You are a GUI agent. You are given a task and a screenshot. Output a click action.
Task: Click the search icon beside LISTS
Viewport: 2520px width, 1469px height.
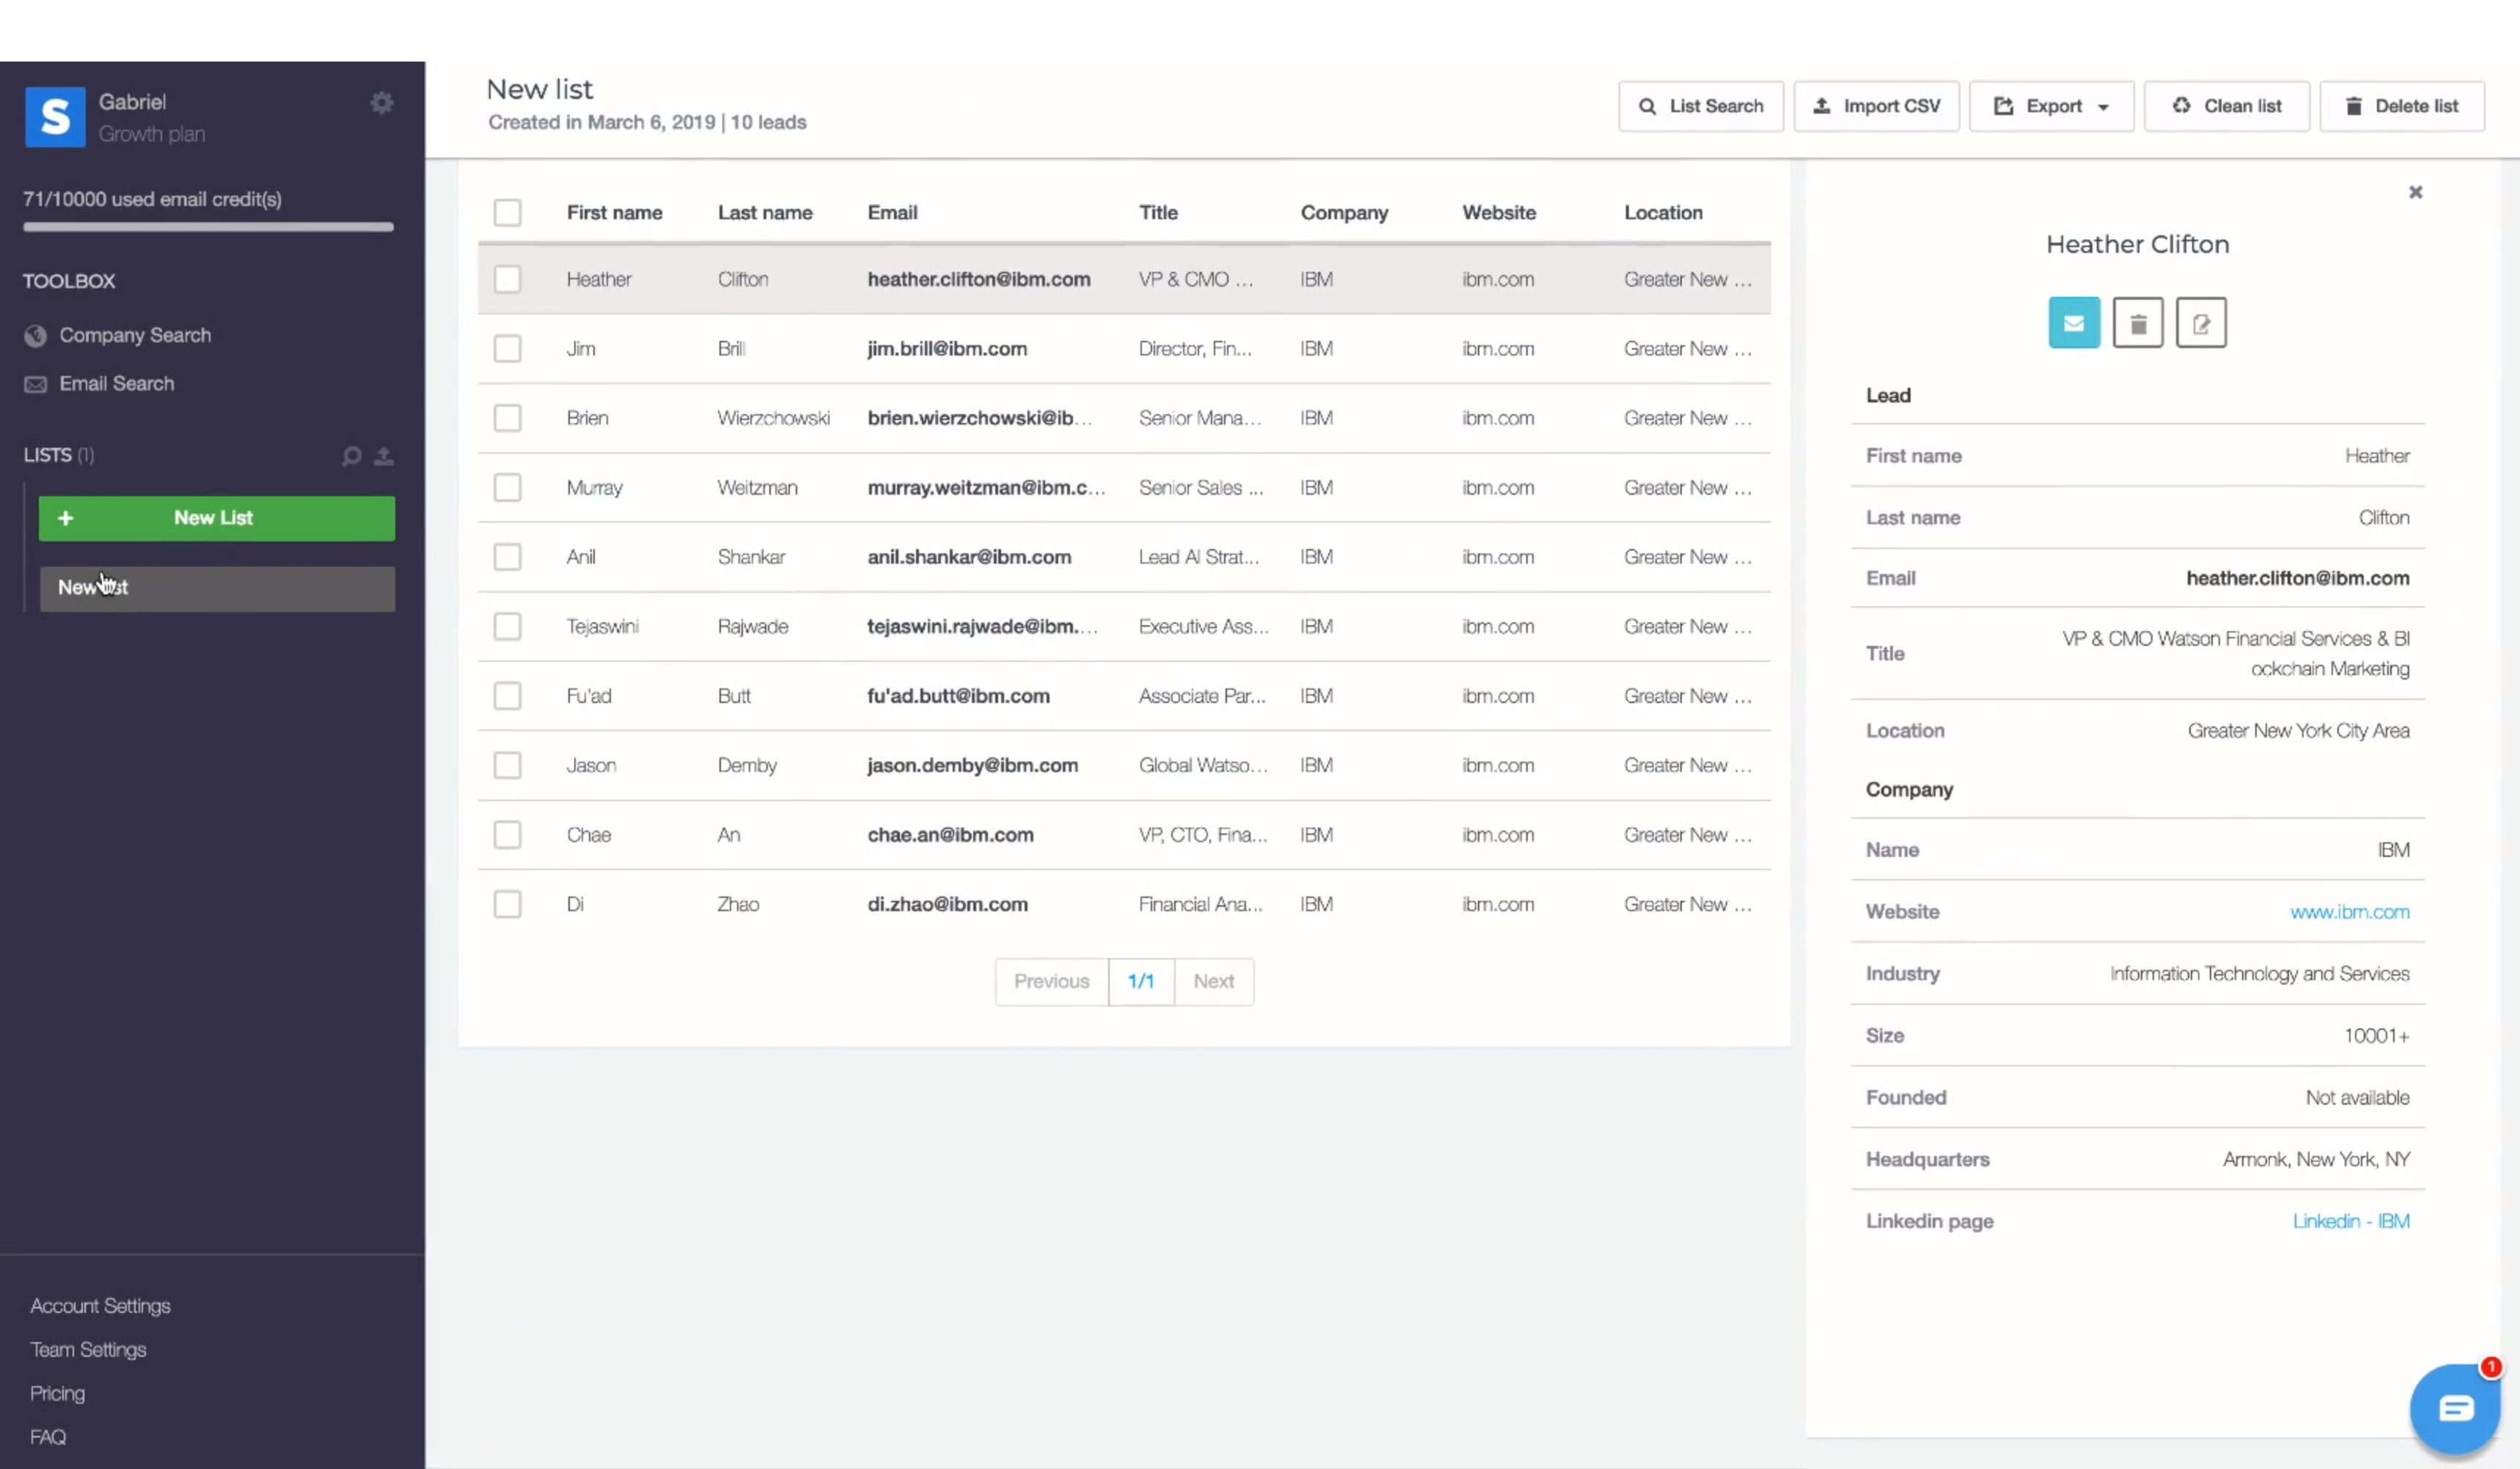click(351, 457)
